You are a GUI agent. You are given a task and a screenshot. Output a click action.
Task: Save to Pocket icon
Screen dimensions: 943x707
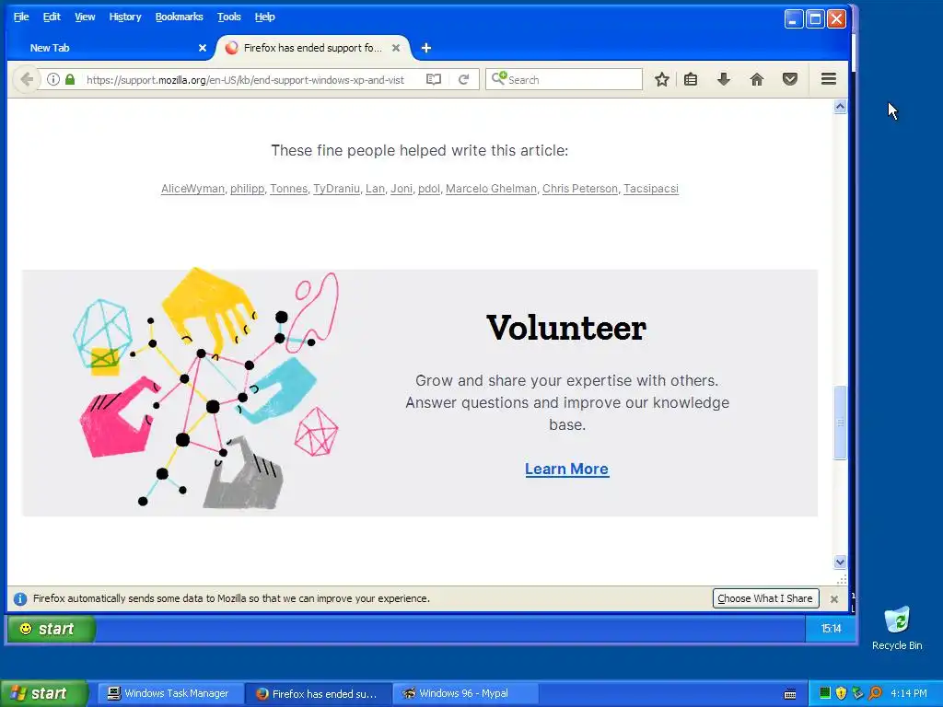[x=789, y=79]
